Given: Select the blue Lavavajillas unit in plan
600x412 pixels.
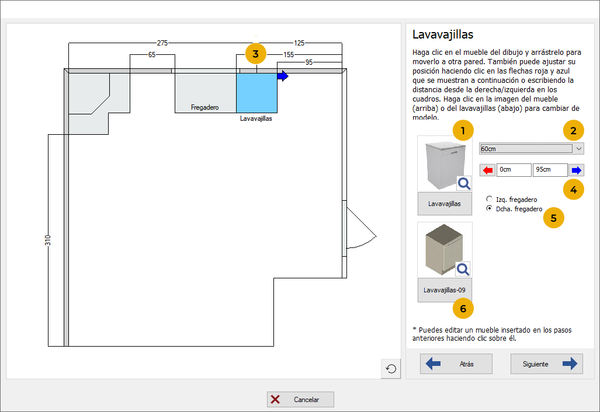Looking at the screenshot, I should (x=256, y=93).
